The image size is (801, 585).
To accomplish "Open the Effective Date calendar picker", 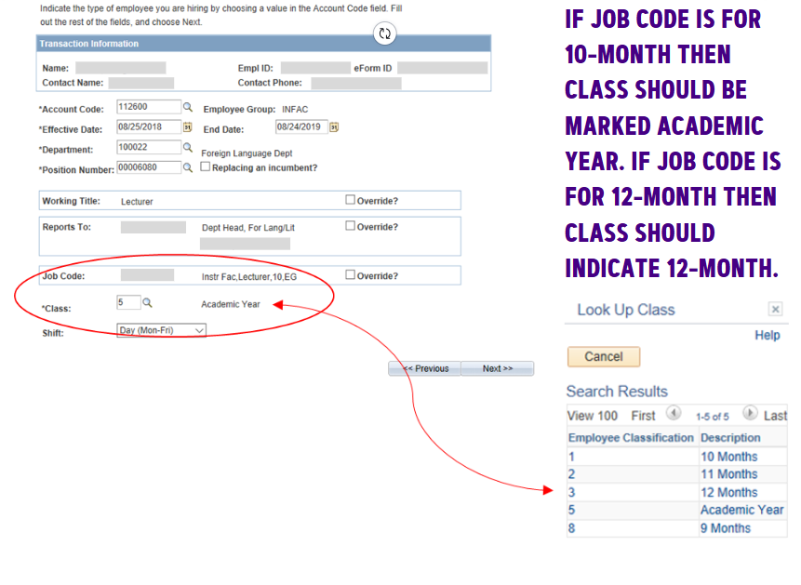I will (187, 127).
